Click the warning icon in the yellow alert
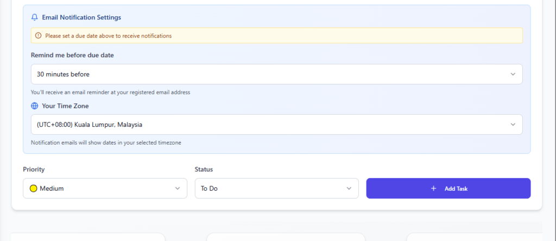This screenshot has height=241, width=556. [38, 36]
